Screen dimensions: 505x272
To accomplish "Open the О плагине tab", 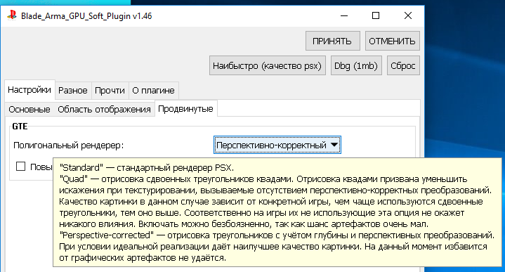I will tap(153, 90).
